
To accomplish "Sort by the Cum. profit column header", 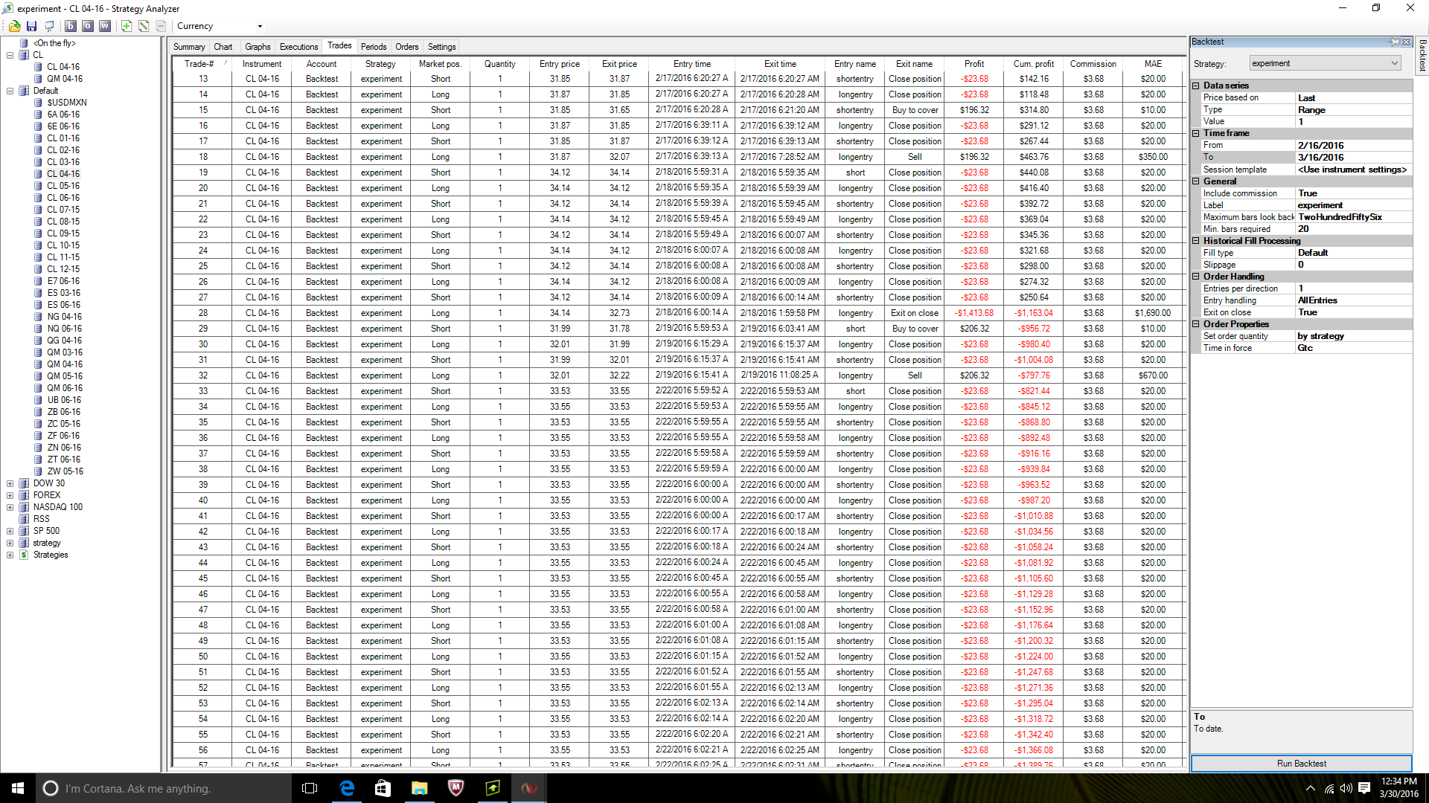I will click(x=1033, y=64).
